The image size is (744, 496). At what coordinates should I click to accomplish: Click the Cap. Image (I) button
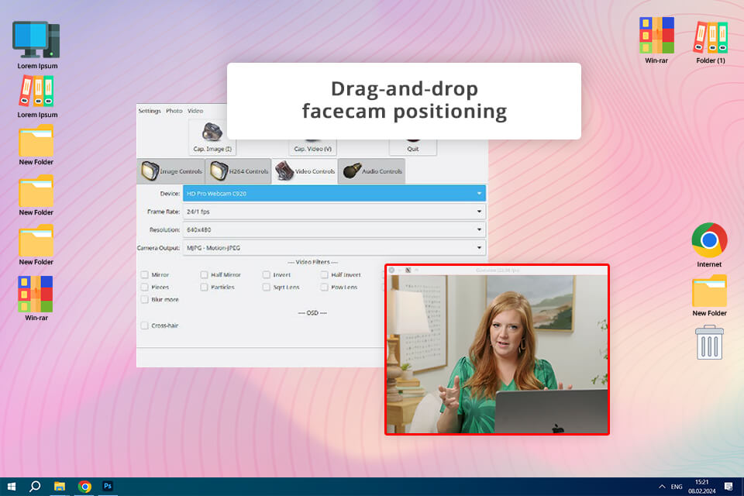coord(212,138)
